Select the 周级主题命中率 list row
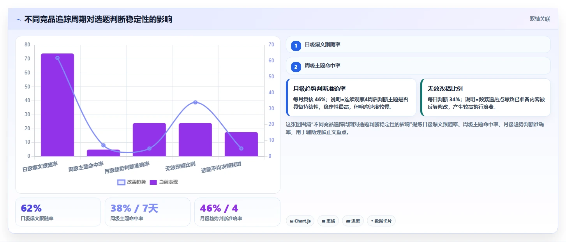The width and height of the screenshot is (566, 242). click(x=418, y=66)
